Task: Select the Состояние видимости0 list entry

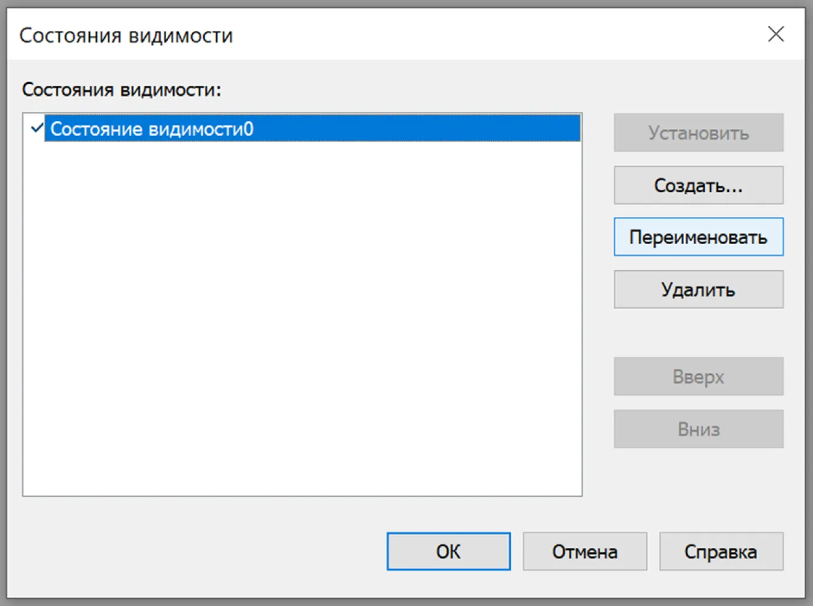Action: 152,129
